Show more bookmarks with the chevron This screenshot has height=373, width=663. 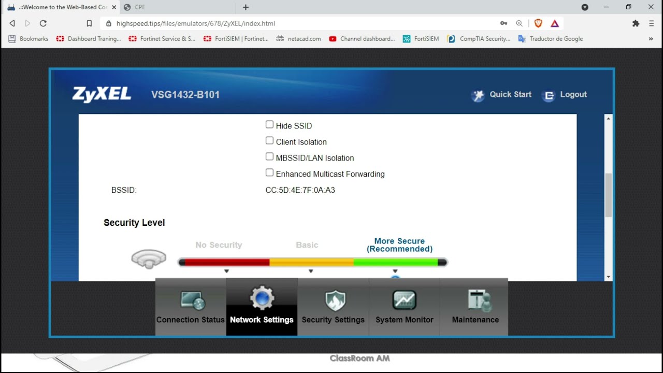point(651,39)
